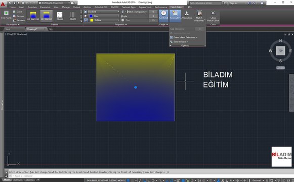
Task: Select the GR_INVCUR gradient pattern
Action: tap(47, 16)
